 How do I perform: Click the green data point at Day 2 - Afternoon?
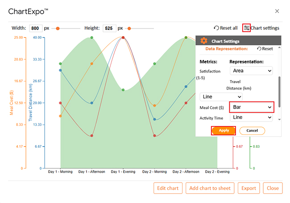click(186, 38)
